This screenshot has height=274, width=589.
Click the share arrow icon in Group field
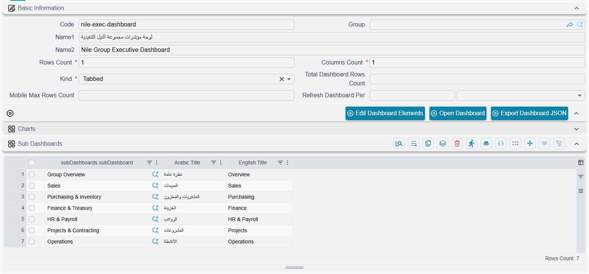(570, 25)
